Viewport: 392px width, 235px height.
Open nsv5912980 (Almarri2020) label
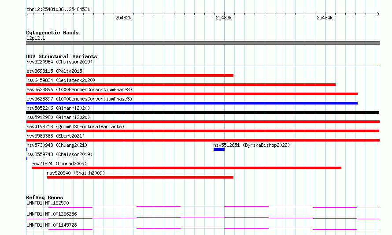(x=58, y=117)
